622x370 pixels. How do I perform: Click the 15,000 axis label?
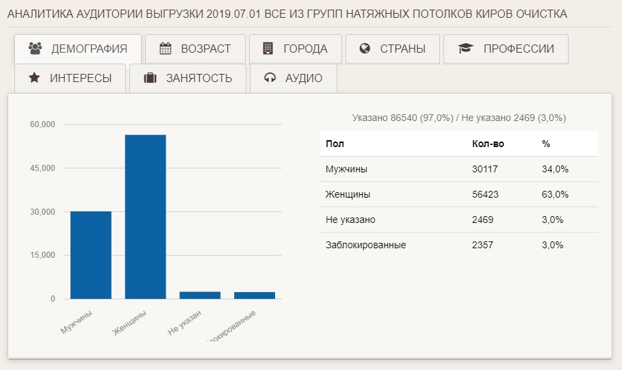[x=42, y=255]
